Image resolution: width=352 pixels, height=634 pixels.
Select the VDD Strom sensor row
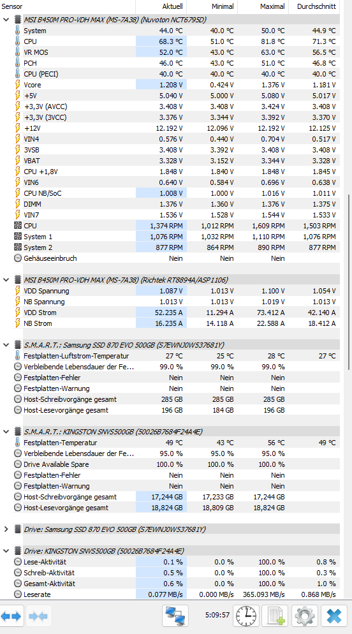(170, 313)
